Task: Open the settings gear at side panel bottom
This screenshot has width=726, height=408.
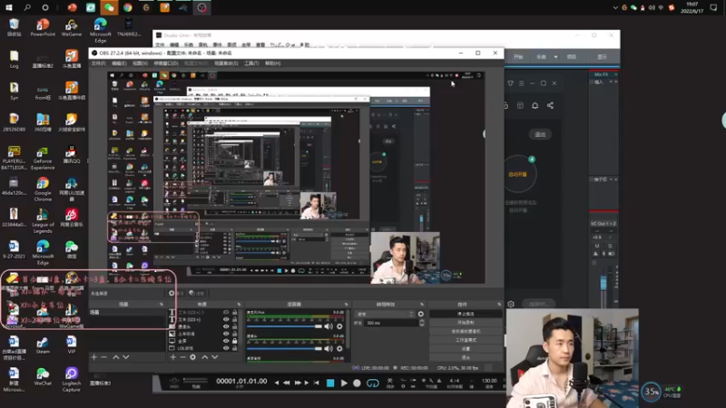Action: pyautogui.click(x=511, y=304)
